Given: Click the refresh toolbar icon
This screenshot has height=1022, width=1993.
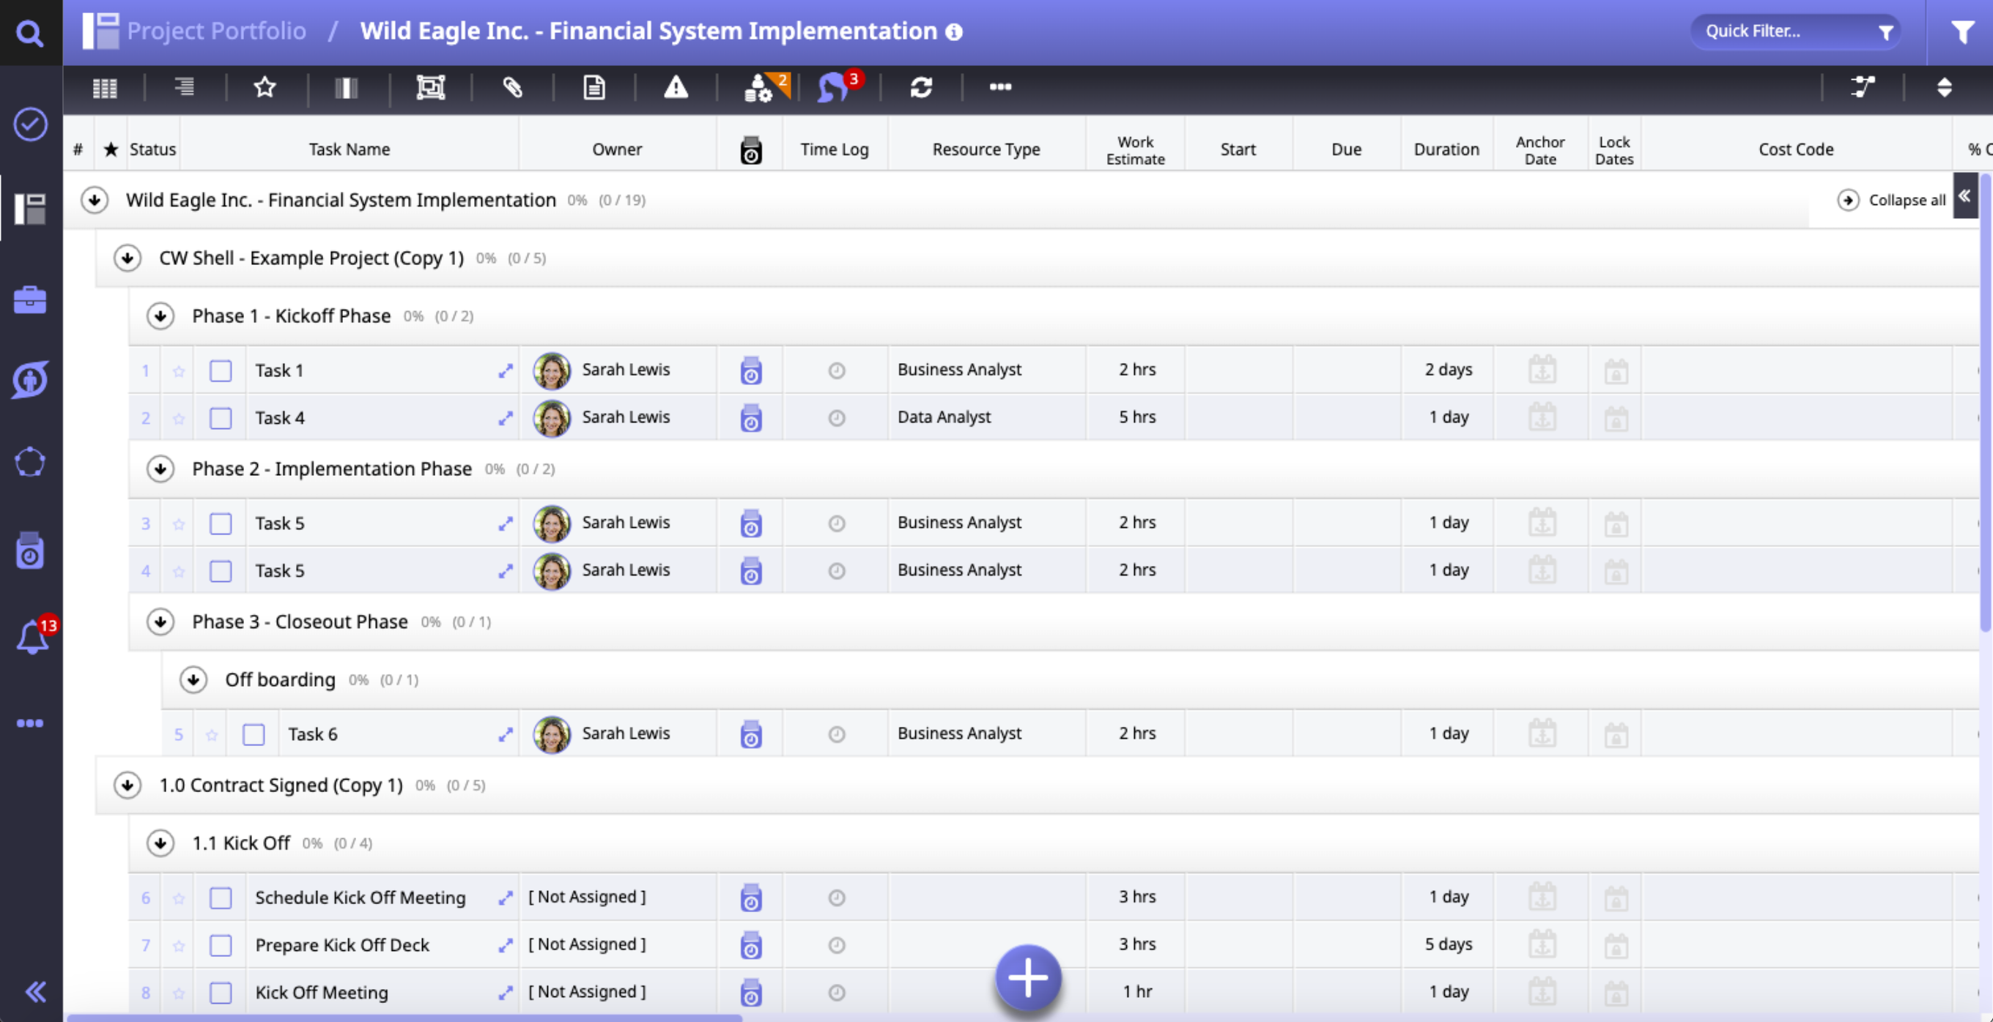Looking at the screenshot, I should 921,87.
